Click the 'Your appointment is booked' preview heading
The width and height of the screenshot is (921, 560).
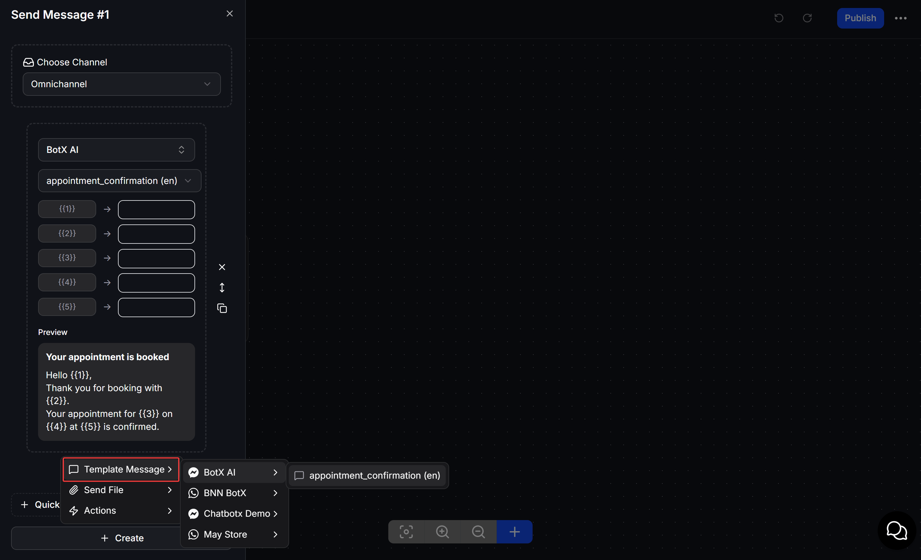click(107, 357)
